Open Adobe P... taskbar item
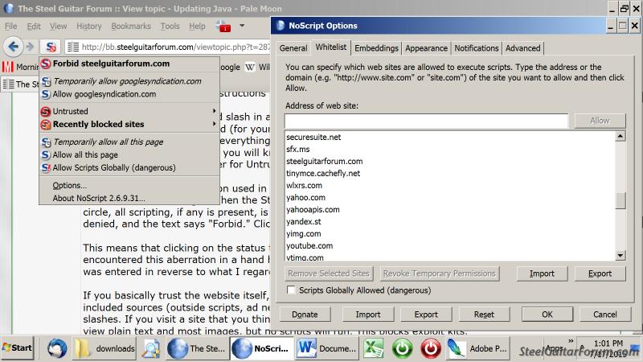The image size is (643, 362). (x=477, y=348)
